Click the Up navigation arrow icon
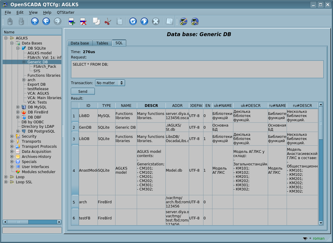This screenshot has width=333, height=243. [x=35, y=21]
